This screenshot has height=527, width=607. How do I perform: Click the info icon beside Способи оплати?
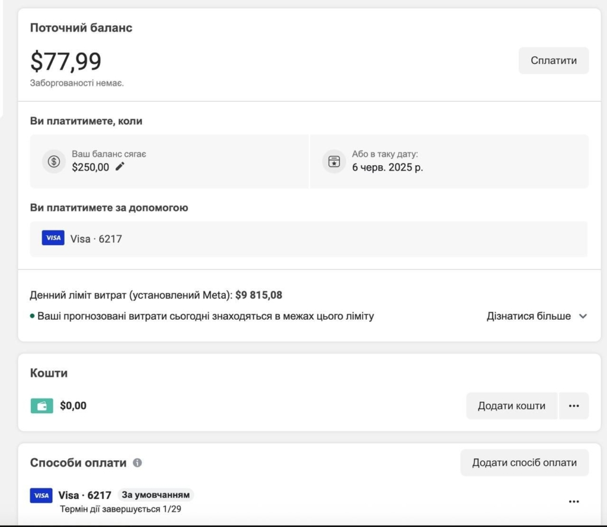click(x=138, y=463)
